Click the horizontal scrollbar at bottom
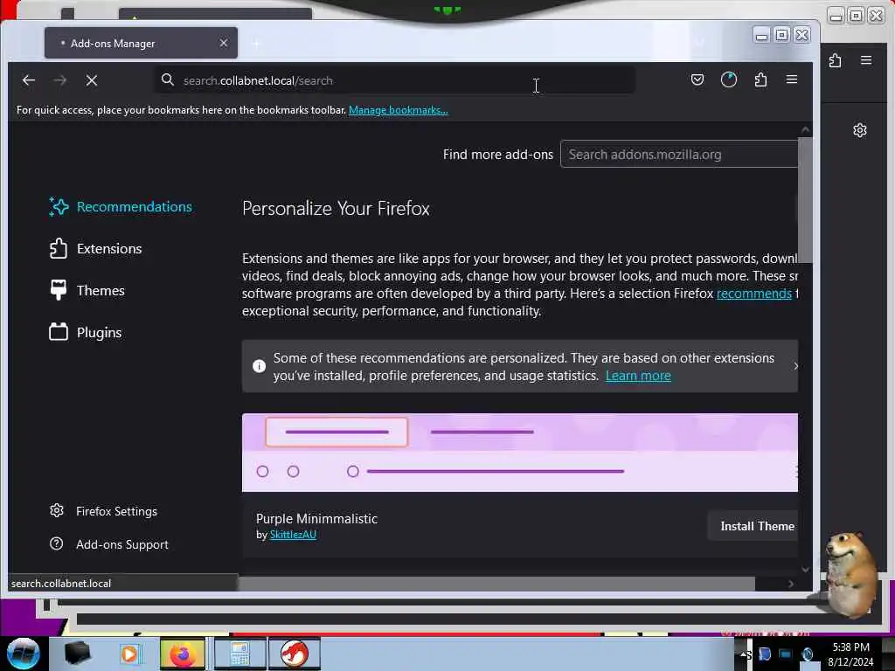Screen dimensions: 895x671 pos(496,583)
